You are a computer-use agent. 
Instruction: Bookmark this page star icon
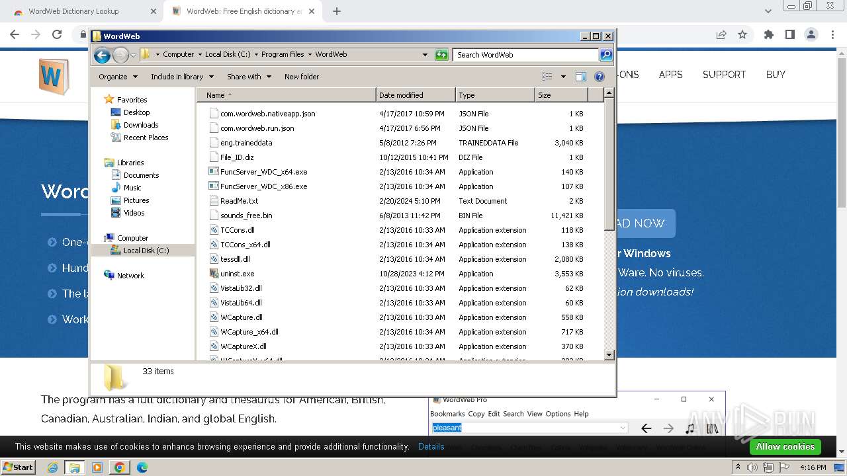[x=742, y=34]
